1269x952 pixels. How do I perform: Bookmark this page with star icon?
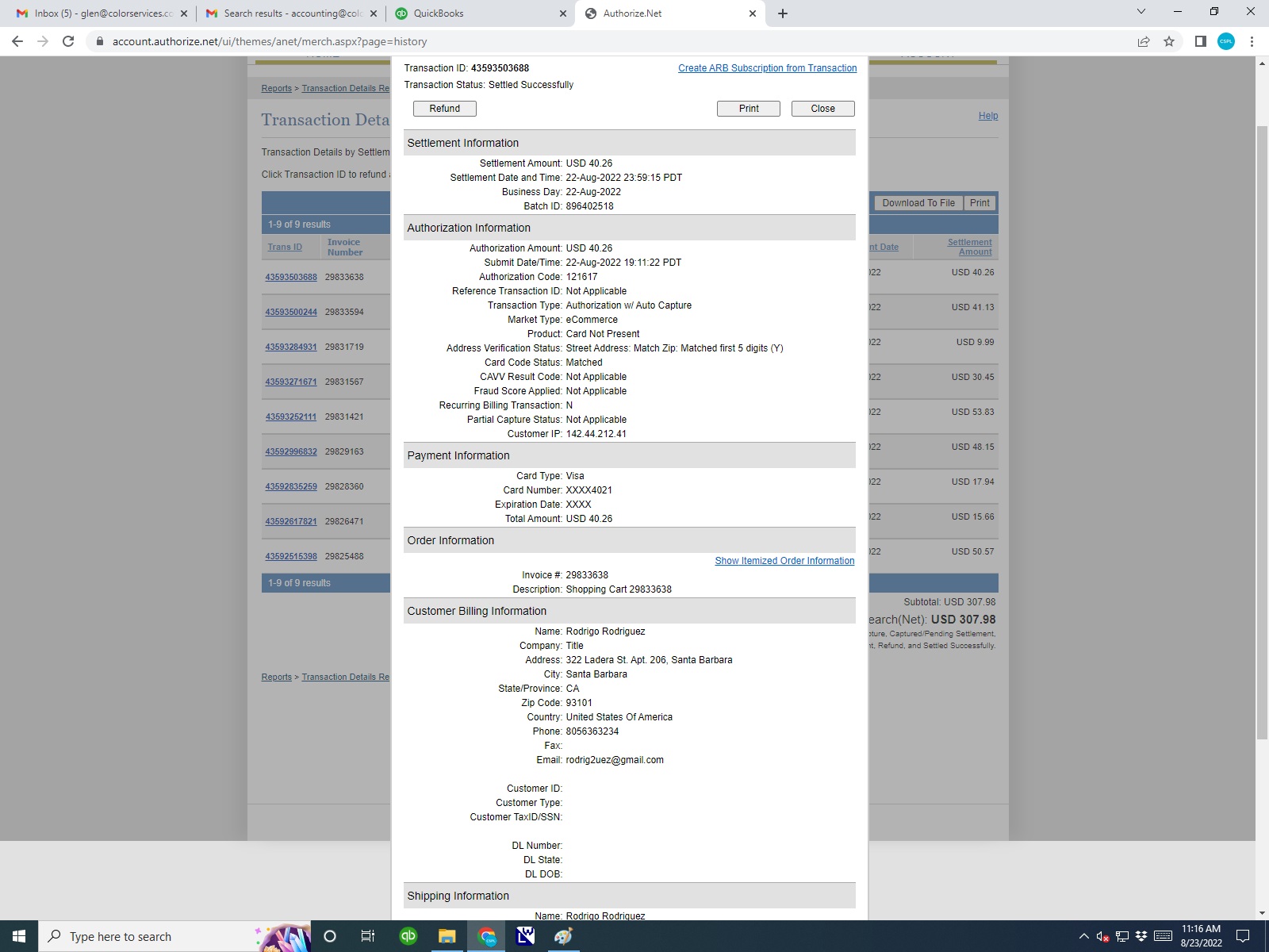(x=1169, y=41)
